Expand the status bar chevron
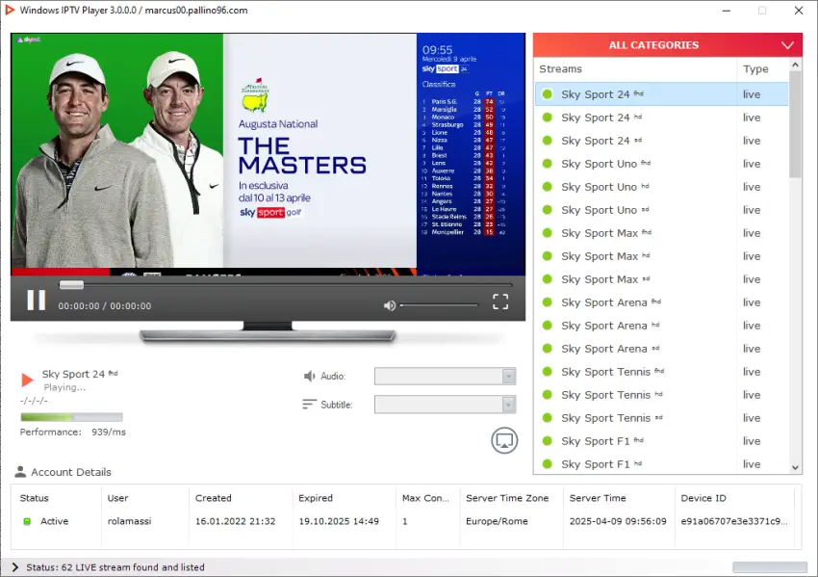 (14, 567)
